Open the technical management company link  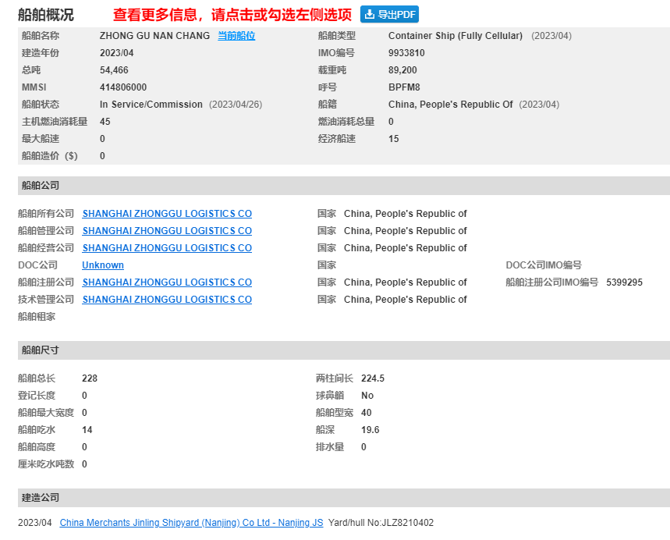coord(167,300)
